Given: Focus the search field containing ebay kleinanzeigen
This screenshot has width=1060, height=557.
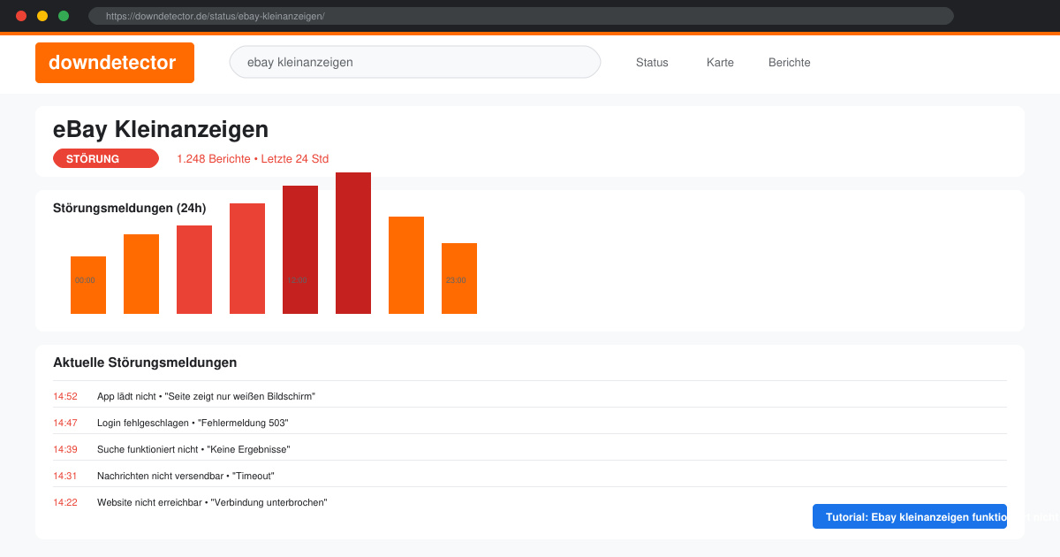Looking at the screenshot, I should tap(415, 62).
